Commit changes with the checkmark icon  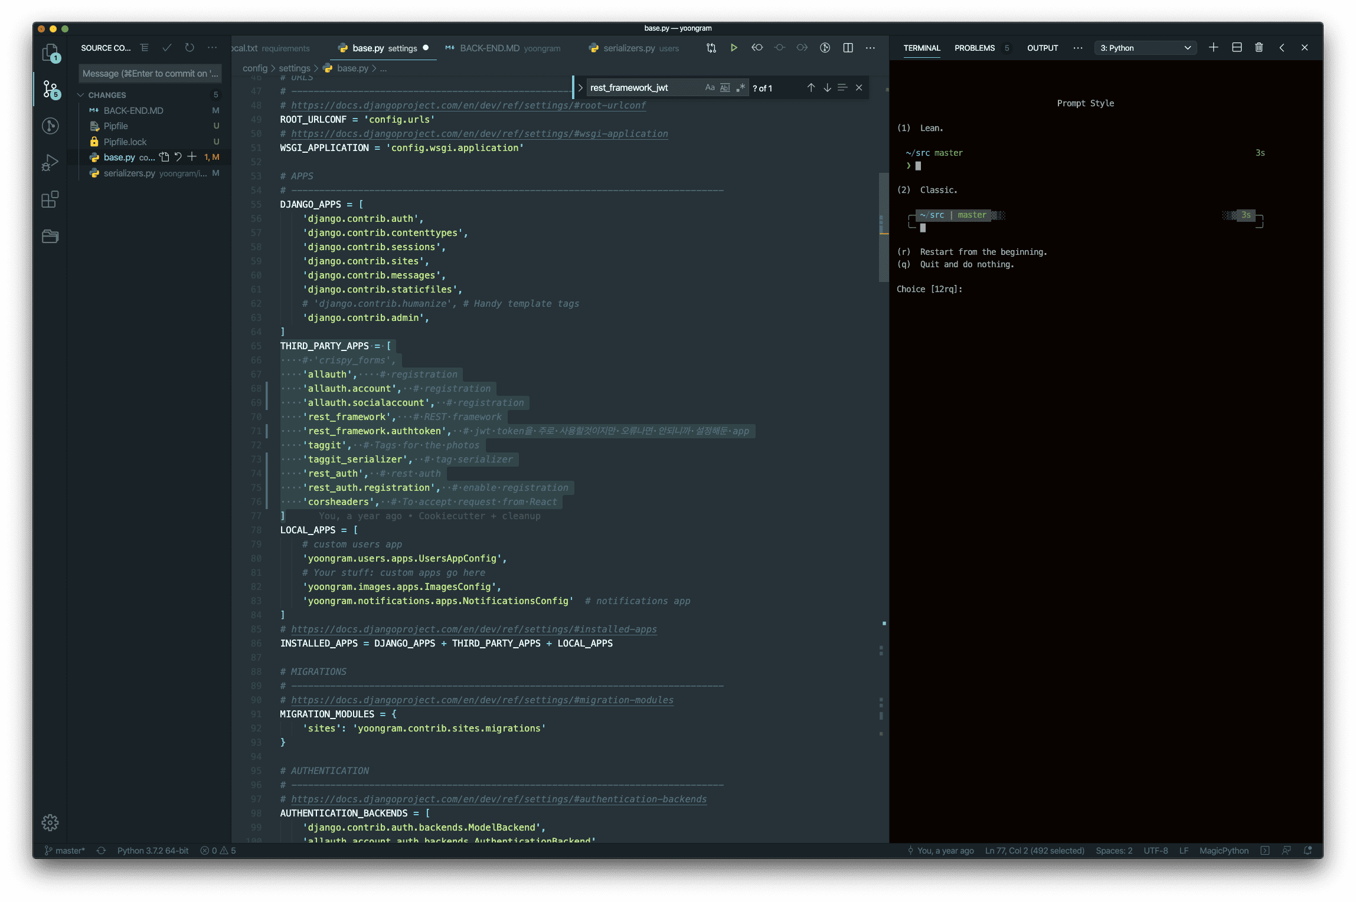coord(167,48)
